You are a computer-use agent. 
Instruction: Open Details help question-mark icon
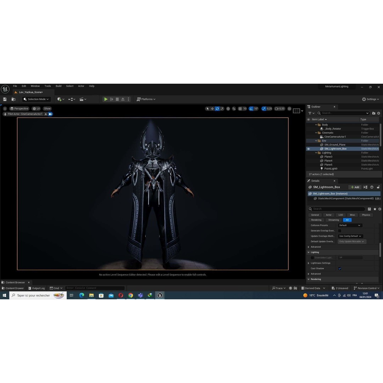(372, 187)
